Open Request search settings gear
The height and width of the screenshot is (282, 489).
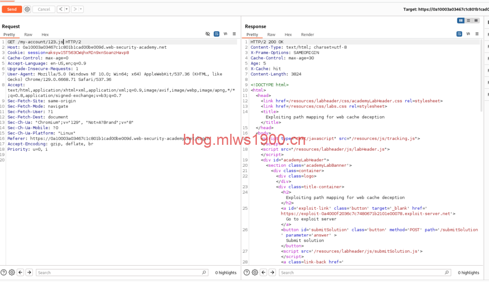12,272
